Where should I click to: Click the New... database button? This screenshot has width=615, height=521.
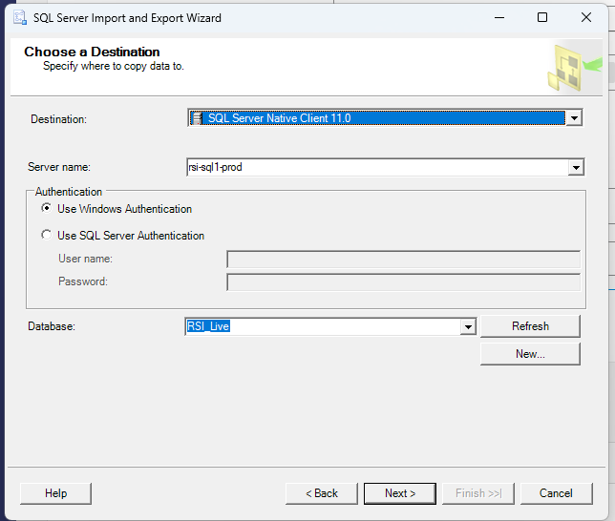pyautogui.click(x=530, y=354)
